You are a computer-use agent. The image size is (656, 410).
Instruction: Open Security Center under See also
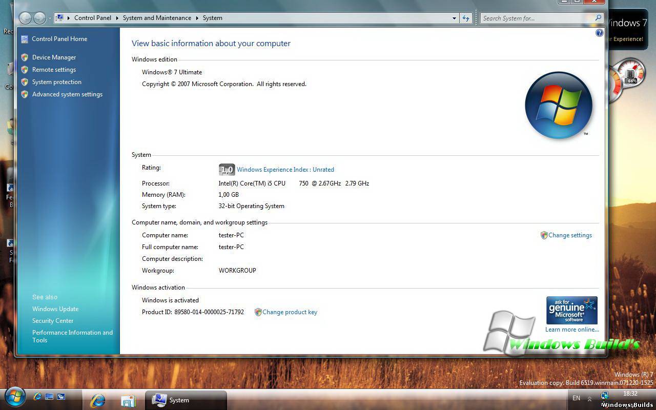coord(53,321)
